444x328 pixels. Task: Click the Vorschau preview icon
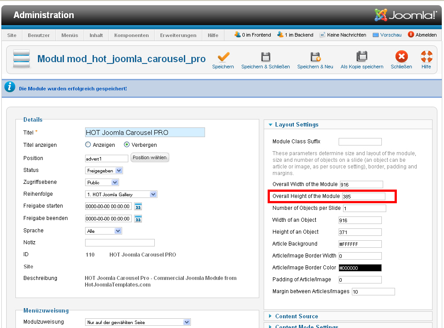[376, 35]
